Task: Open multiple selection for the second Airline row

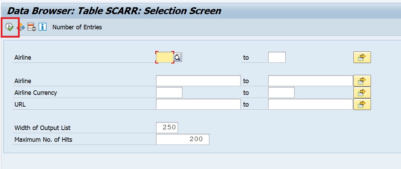Action: click(x=362, y=81)
